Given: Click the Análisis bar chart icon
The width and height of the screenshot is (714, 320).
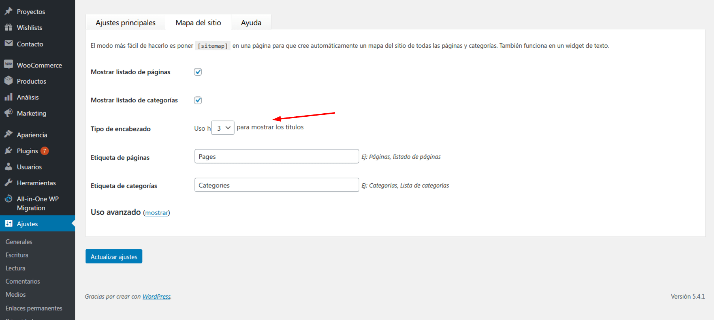Looking at the screenshot, I should pos(8,97).
